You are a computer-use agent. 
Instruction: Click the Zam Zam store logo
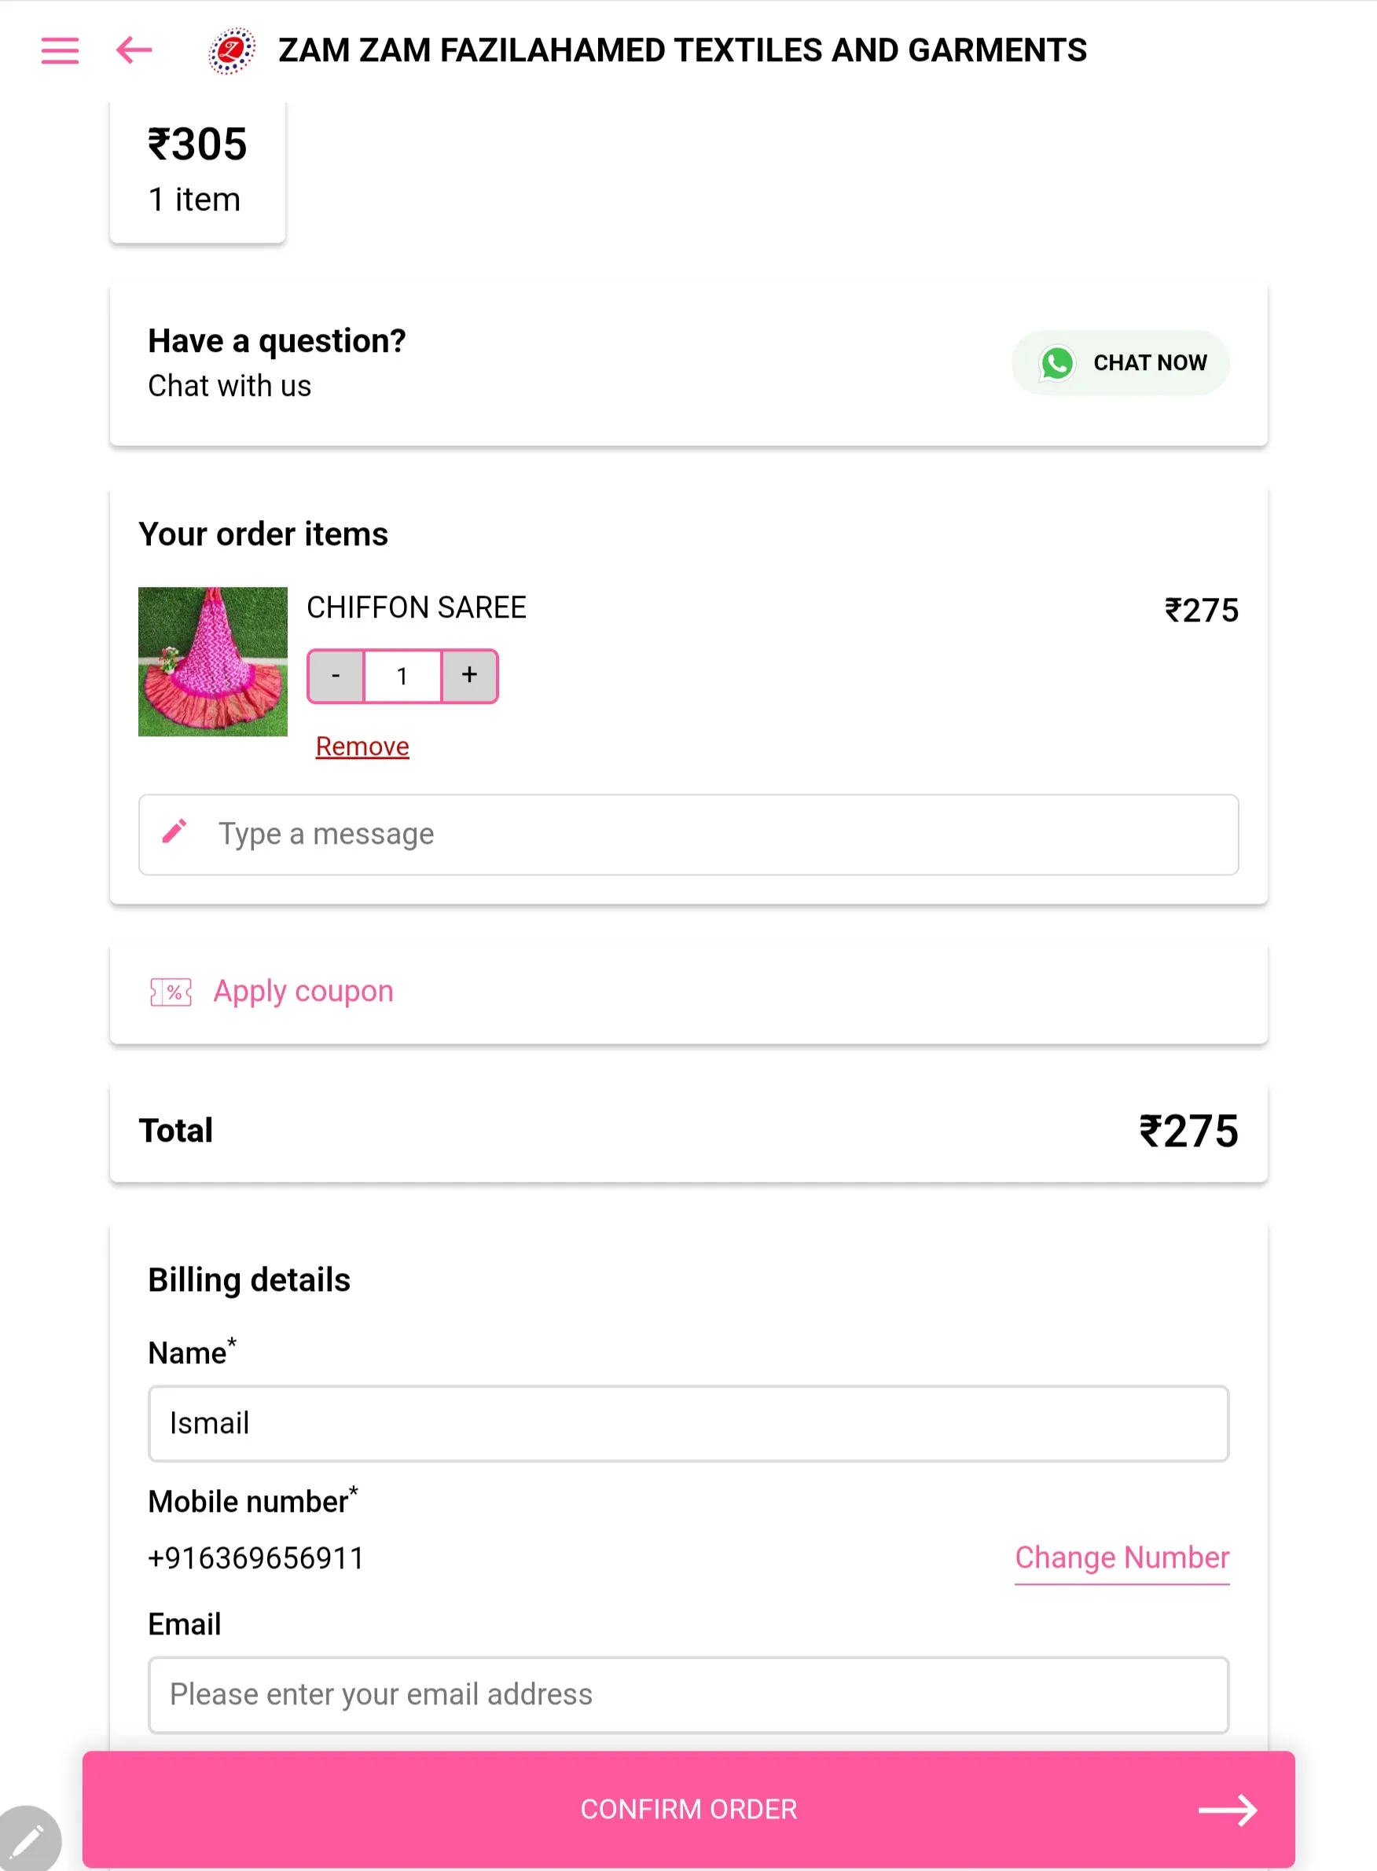tap(230, 52)
